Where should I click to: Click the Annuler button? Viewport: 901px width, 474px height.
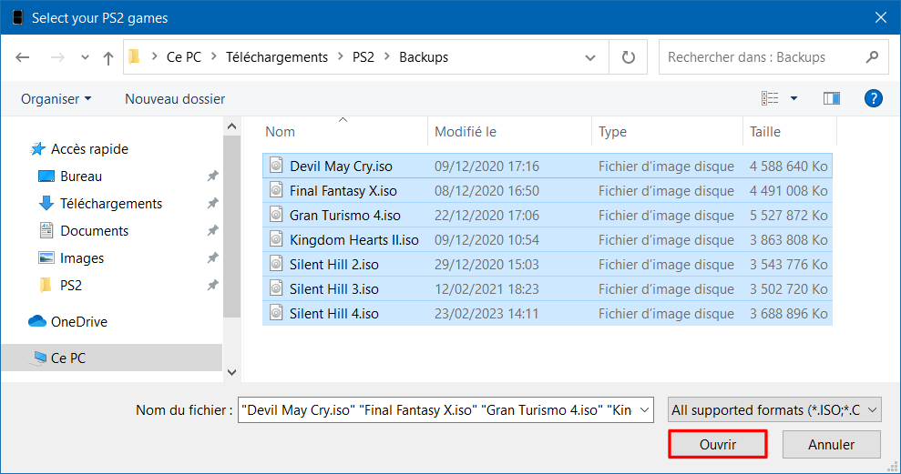[832, 445]
